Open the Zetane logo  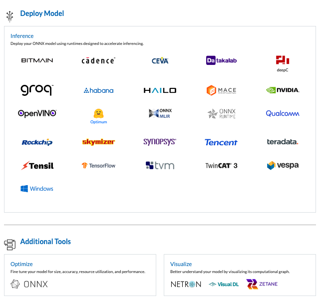click(262, 284)
